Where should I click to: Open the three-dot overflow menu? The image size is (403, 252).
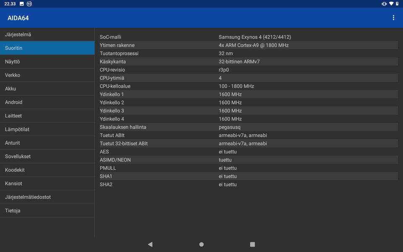(393, 18)
